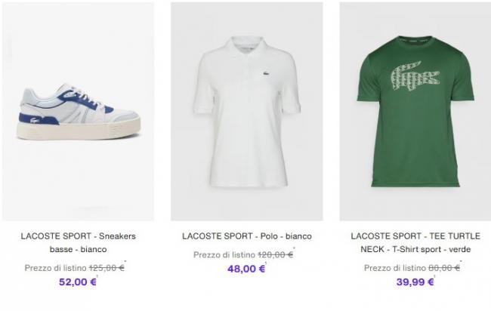Screen dimensions: 491x311
Task: Click the 48,00 € polo sale price
Action: click(246, 268)
